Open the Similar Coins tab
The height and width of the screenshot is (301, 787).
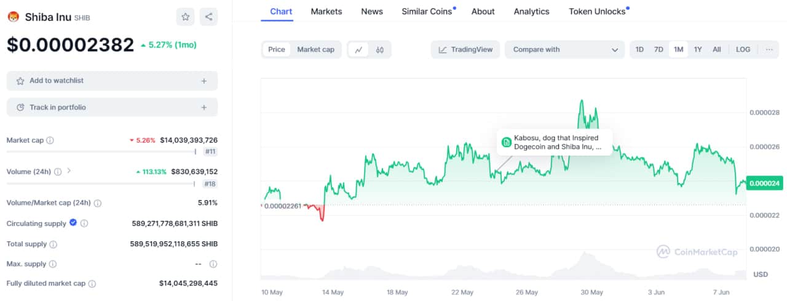pyautogui.click(x=427, y=12)
